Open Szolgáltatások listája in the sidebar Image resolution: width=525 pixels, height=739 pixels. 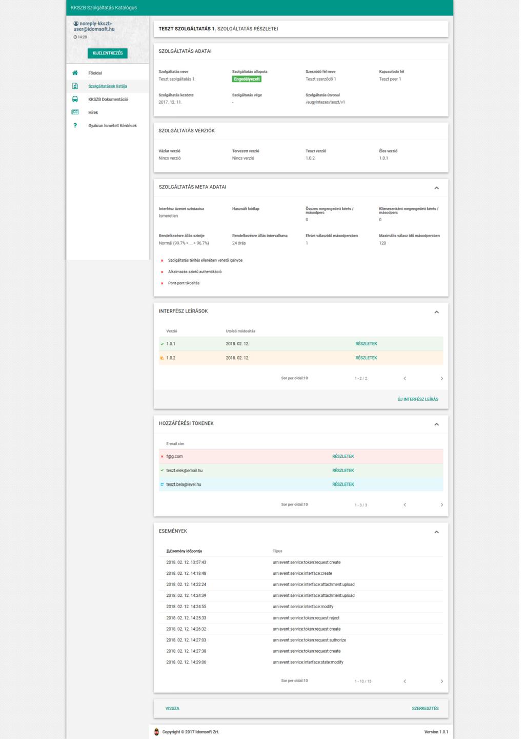(108, 86)
